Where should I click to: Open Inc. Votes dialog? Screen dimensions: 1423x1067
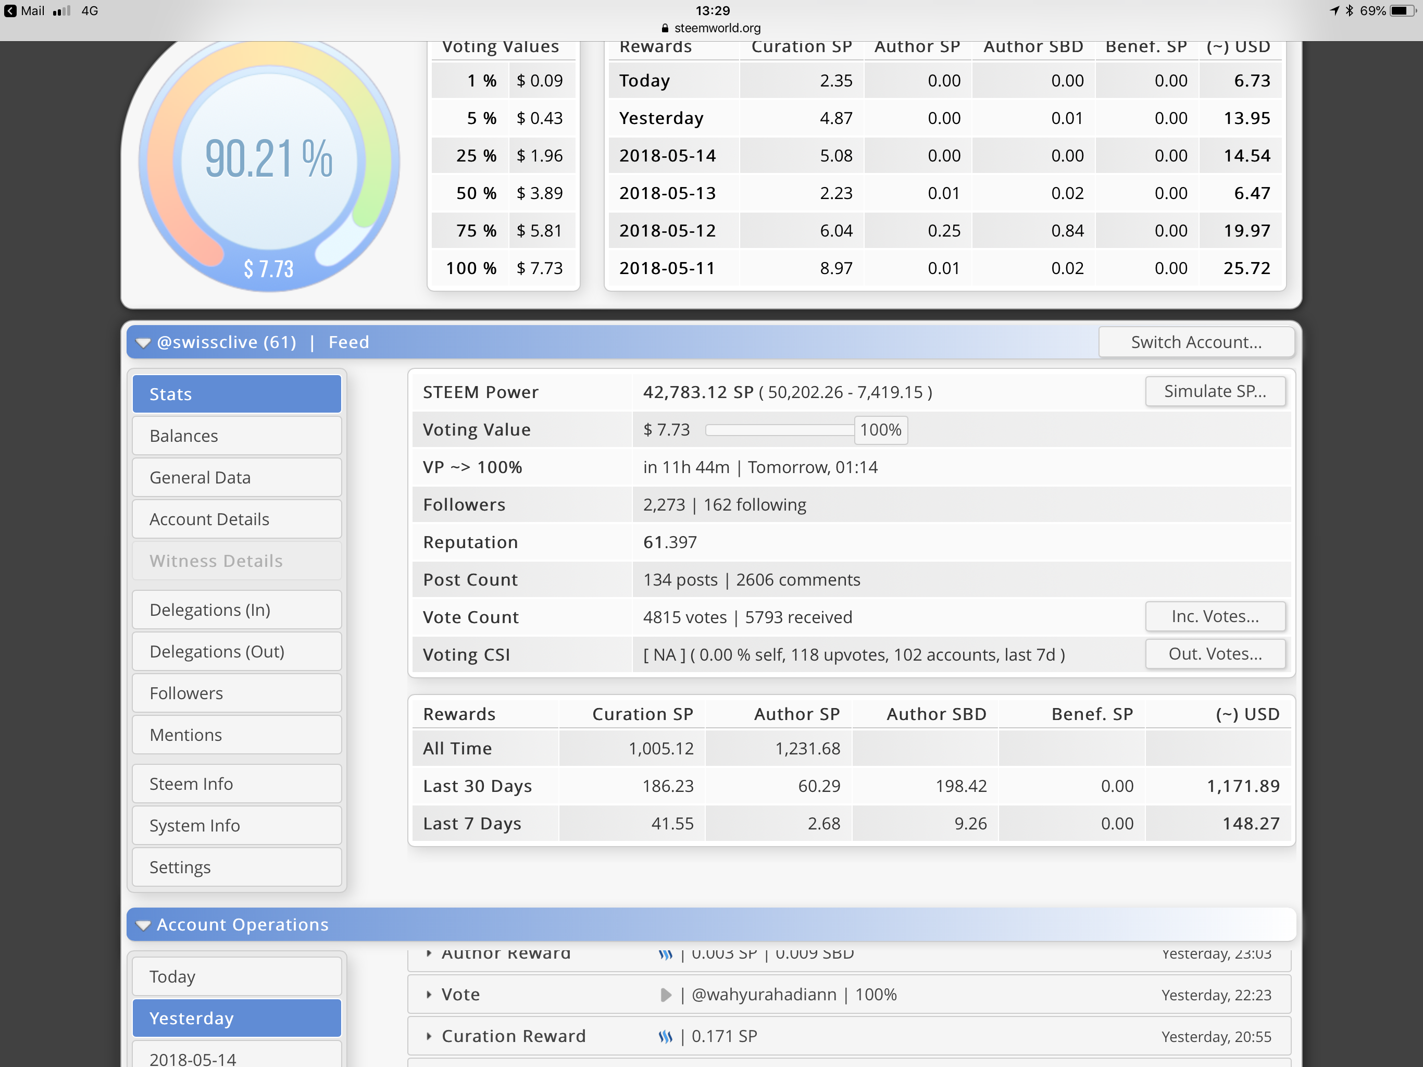(x=1215, y=616)
